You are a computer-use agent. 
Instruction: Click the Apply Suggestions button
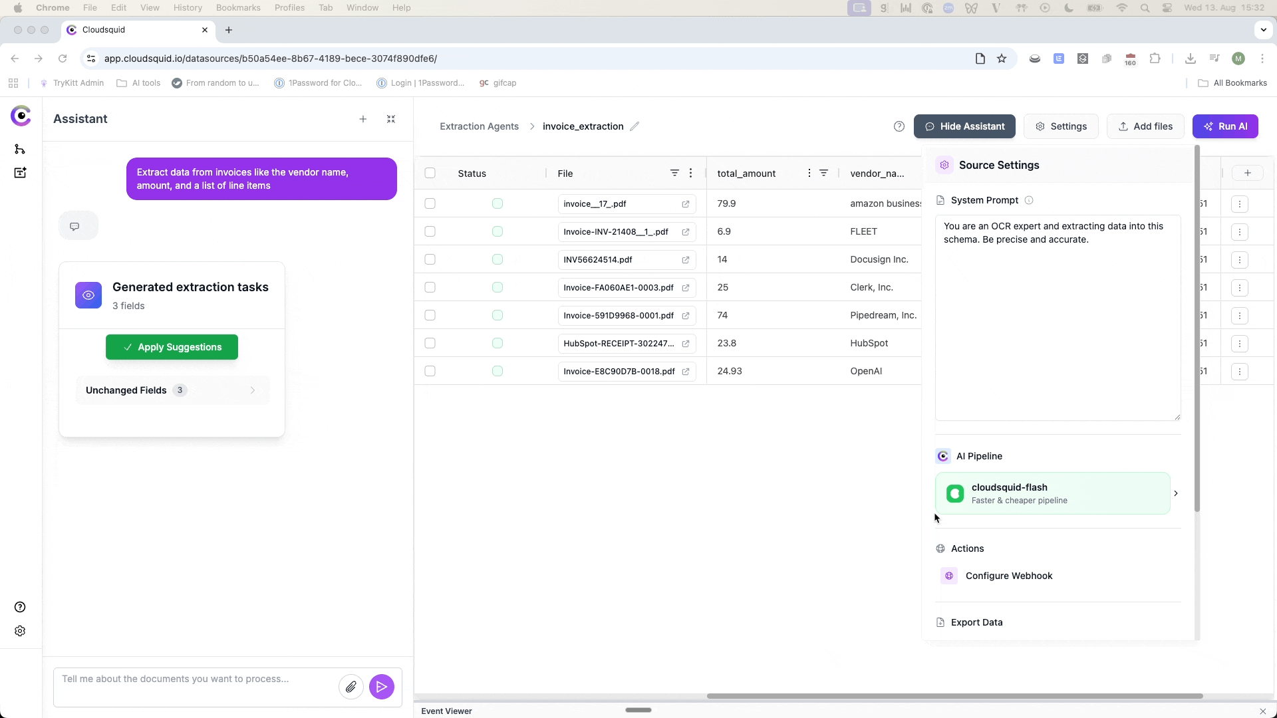click(172, 347)
